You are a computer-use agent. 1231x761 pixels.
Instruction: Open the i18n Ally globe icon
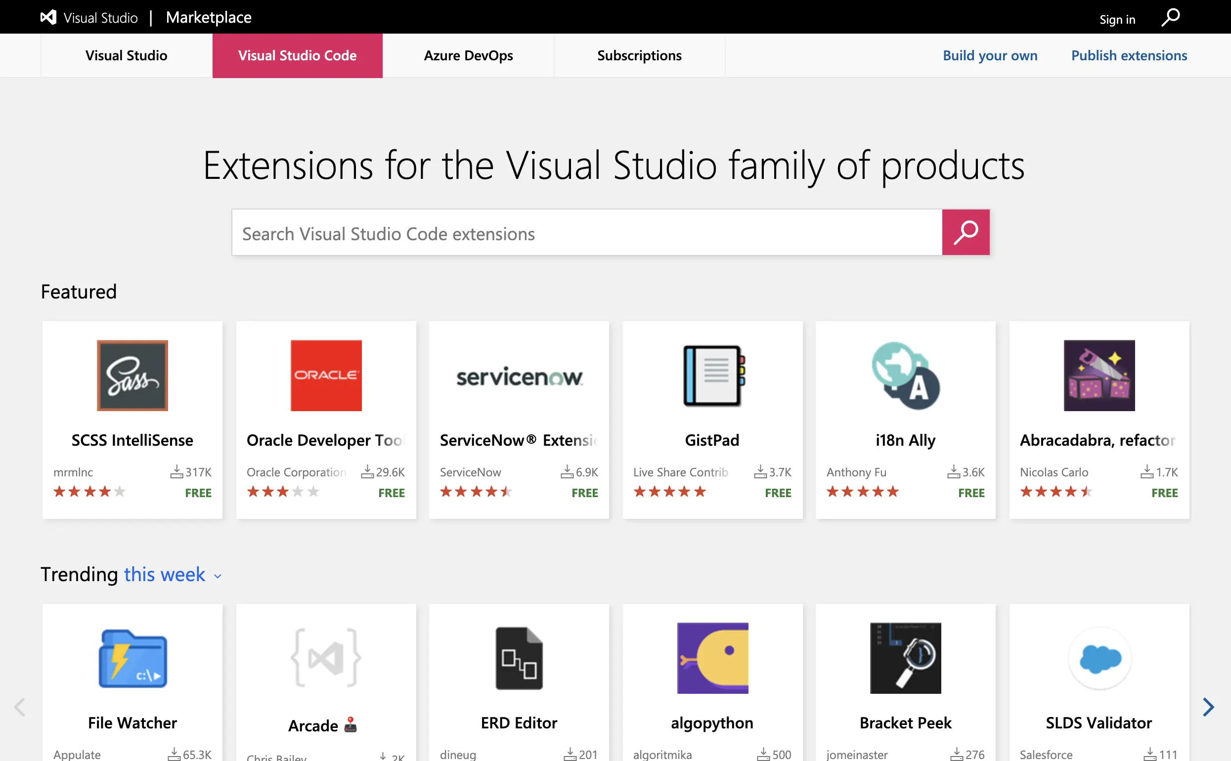tap(905, 376)
